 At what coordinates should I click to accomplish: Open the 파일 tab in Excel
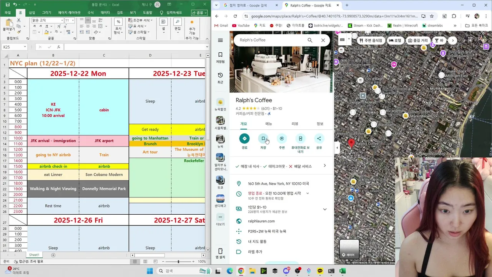click(x=8, y=12)
